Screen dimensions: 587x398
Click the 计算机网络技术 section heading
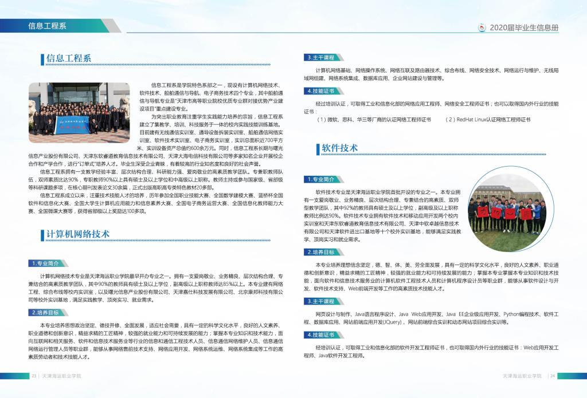(77, 234)
